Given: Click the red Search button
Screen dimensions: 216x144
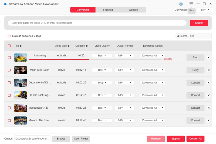Looking at the screenshot, I should pos(199,23).
